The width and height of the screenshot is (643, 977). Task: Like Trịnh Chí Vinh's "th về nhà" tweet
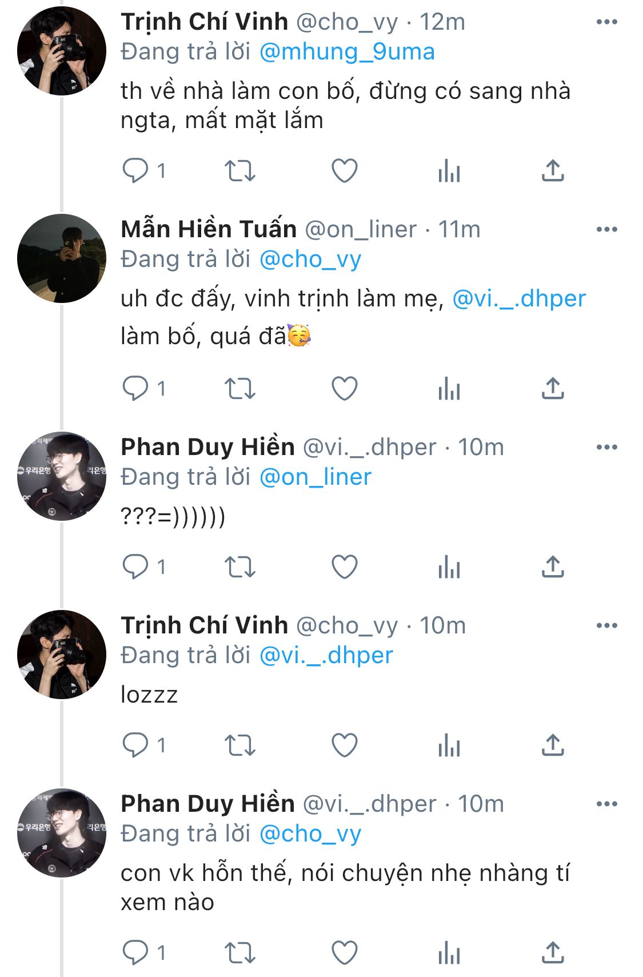tap(345, 170)
